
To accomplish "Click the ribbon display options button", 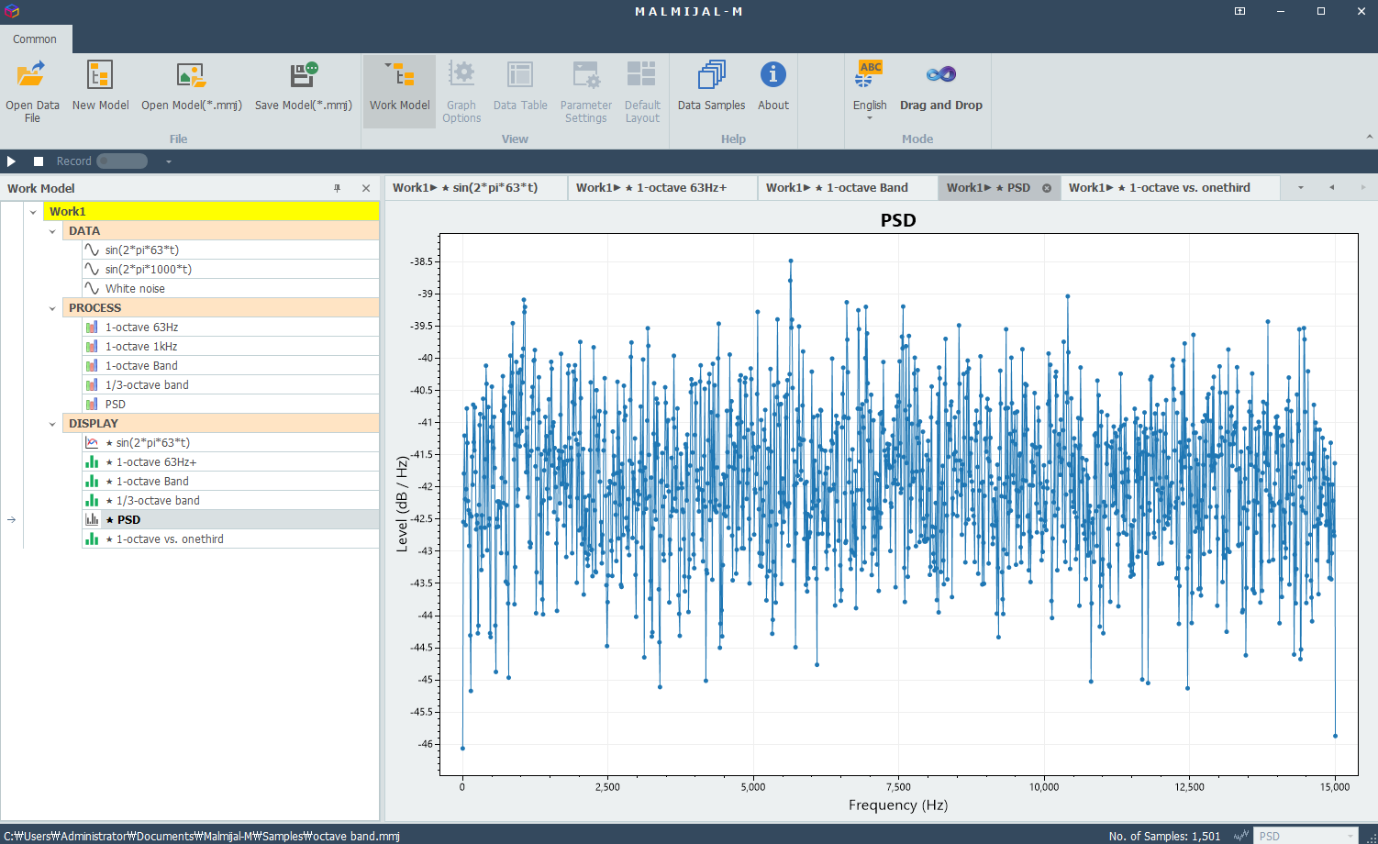I will coord(1239,11).
